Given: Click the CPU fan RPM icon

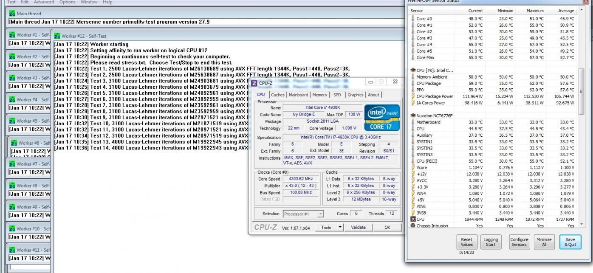Looking at the screenshot, I should [413, 219].
